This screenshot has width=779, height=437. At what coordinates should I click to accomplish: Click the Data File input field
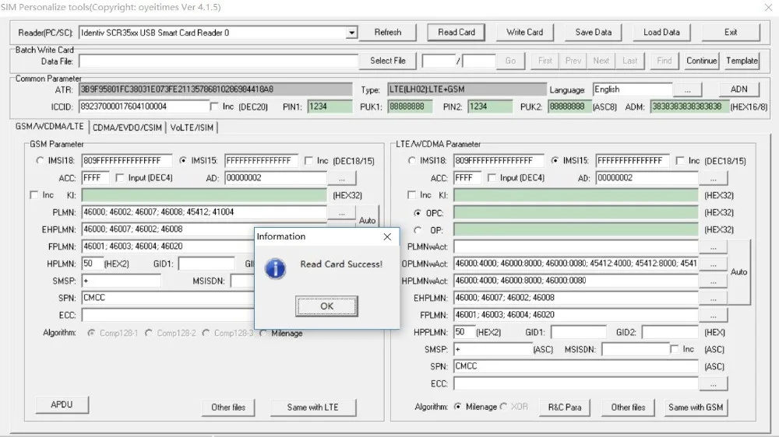pos(218,61)
